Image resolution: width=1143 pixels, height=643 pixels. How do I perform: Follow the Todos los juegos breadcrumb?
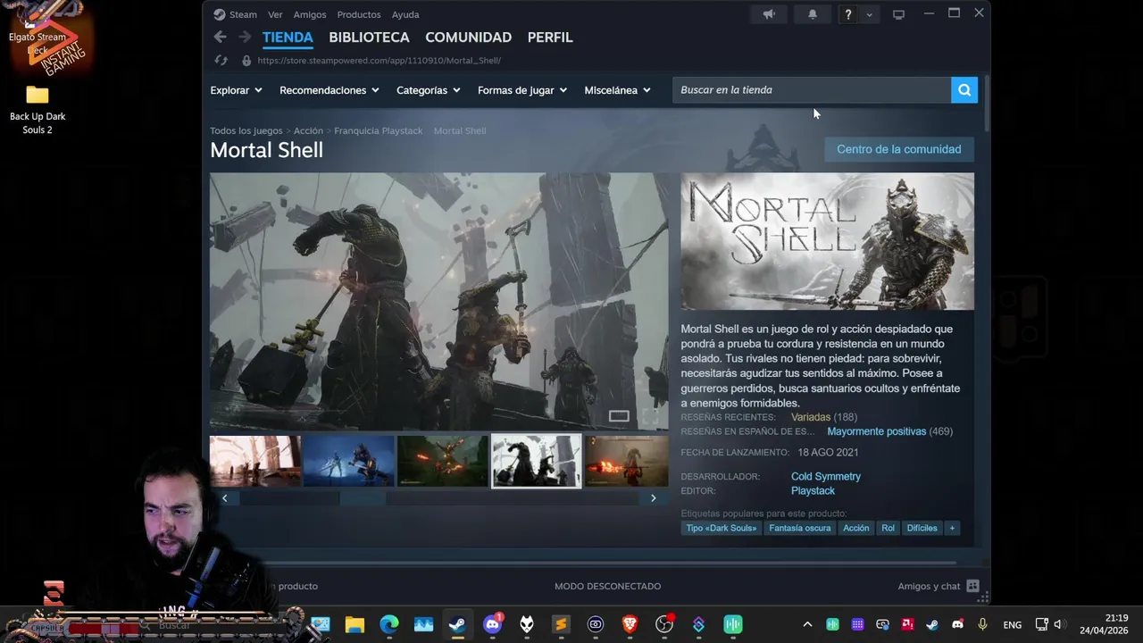click(246, 130)
